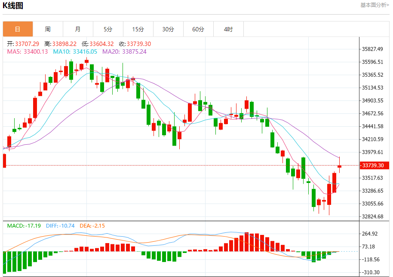Click the 33286.65 price axis label

tap(372, 191)
